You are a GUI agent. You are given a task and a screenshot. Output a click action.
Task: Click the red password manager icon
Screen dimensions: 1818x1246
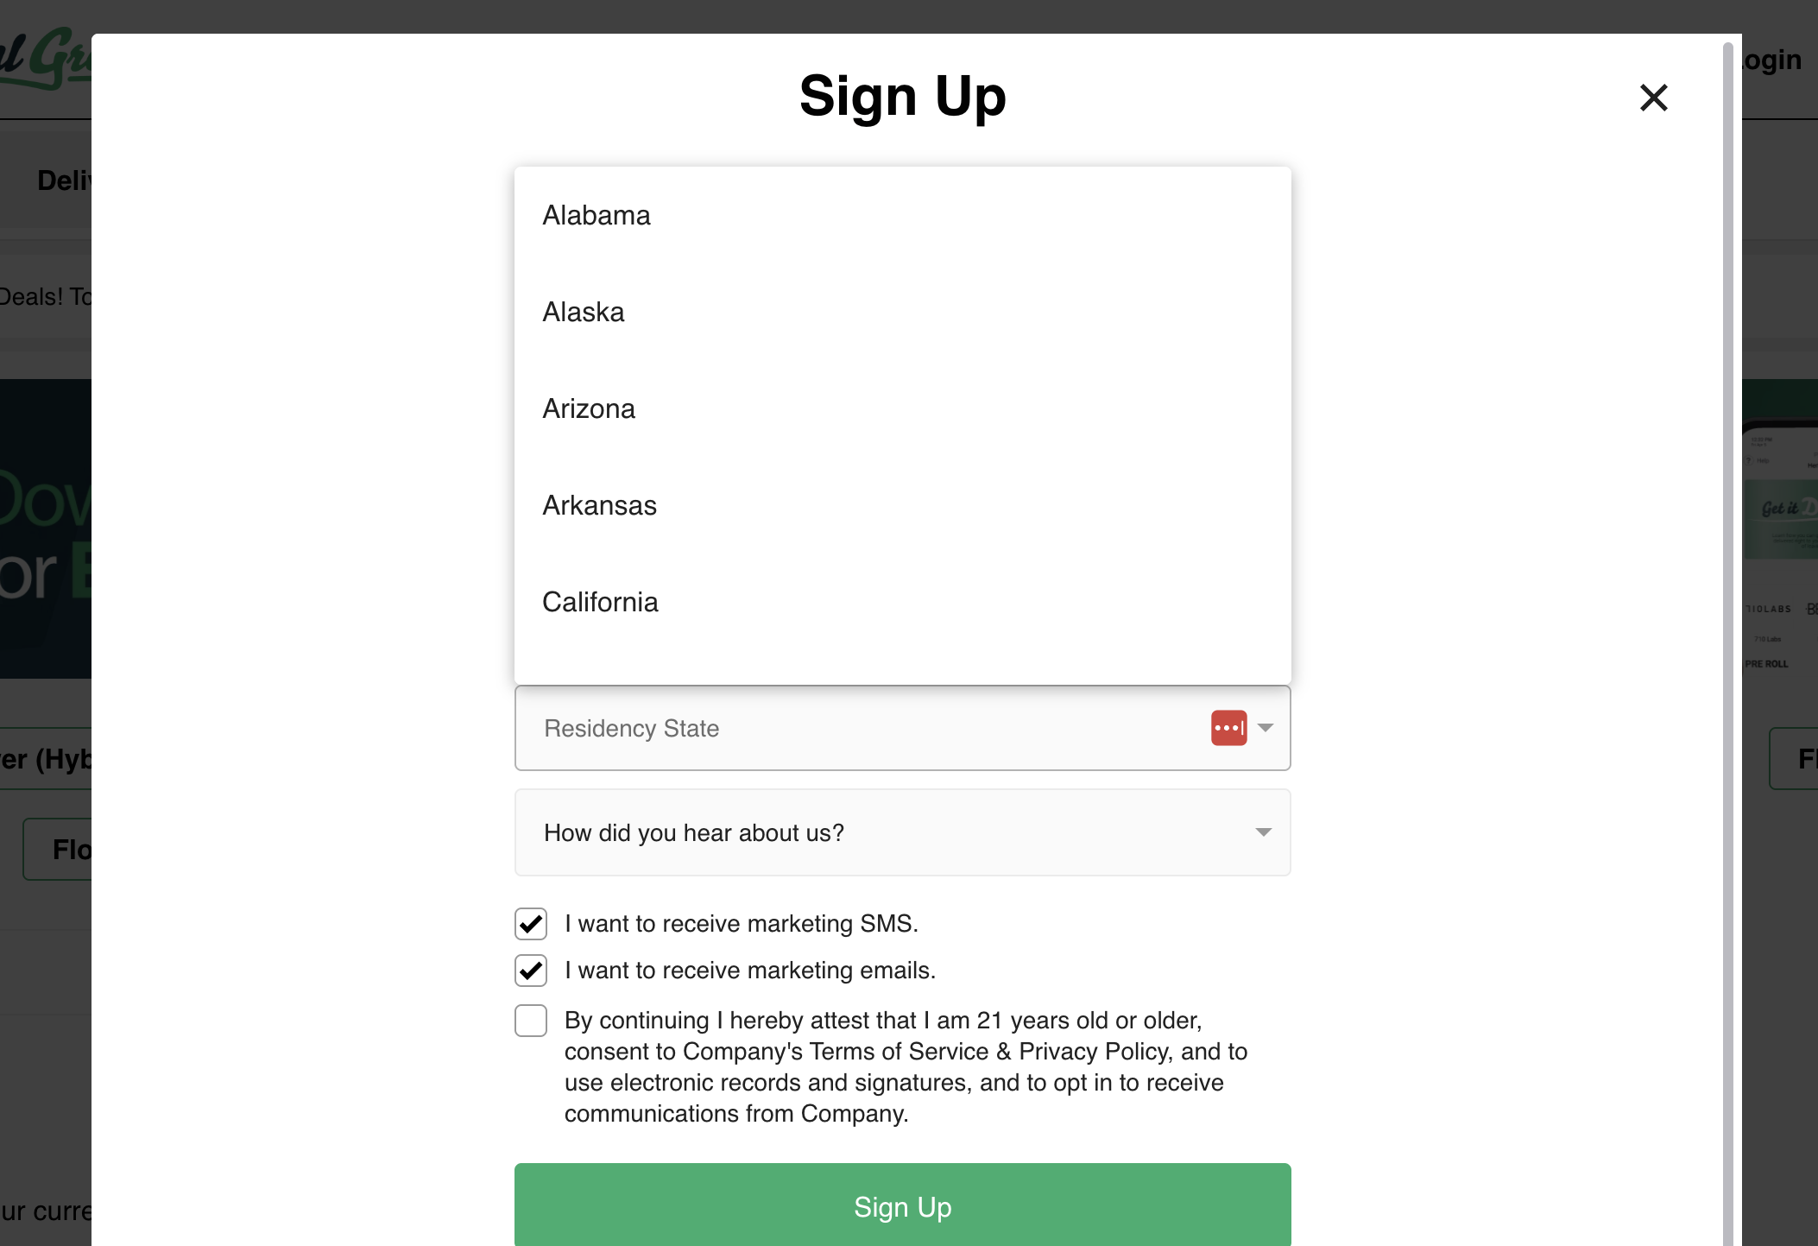click(1228, 728)
